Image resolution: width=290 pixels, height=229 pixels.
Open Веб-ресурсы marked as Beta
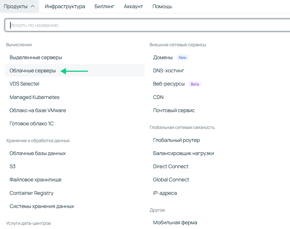pos(168,84)
